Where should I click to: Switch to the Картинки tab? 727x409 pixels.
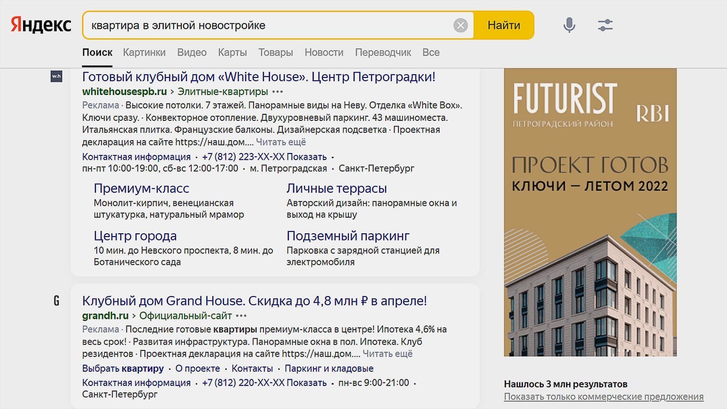144,52
